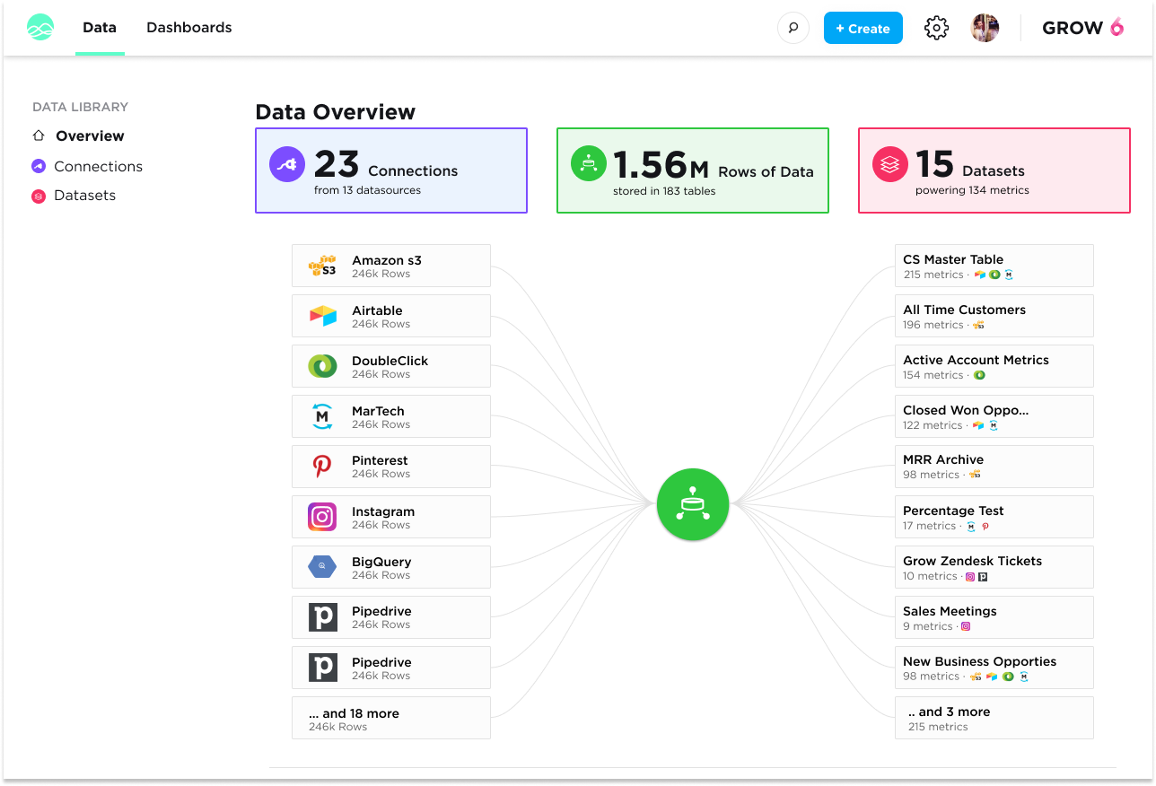Click the Amazon S3 logo icon
Image resolution: width=1156 pixels, height=786 pixels.
[322, 266]
